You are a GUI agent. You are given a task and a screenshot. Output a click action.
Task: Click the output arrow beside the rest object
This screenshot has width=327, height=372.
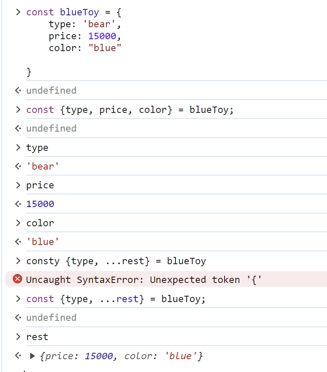click(18, 355)
